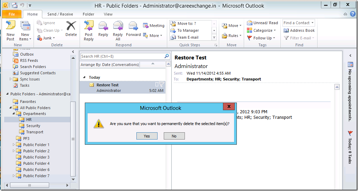
Task: Open the New Items menu
Action: (25, 31)
